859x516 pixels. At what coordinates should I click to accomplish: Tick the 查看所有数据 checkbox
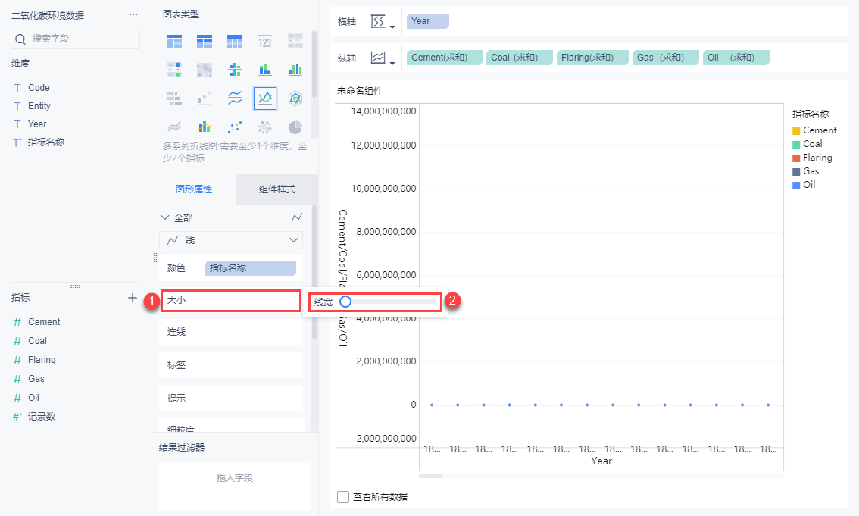(x=343, y=497)
